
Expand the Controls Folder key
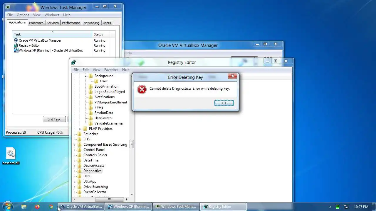pyautogui.click(x=75, y=155)
